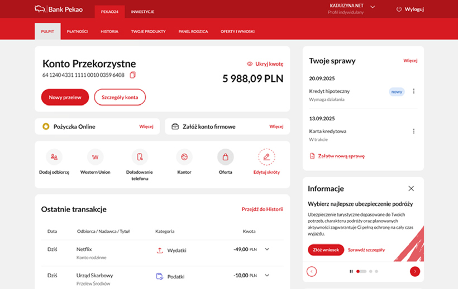This screenshot has height=289, width=458.
Task: Expand the Katarzyna Net profile dropdown
Action: [373, 7]
